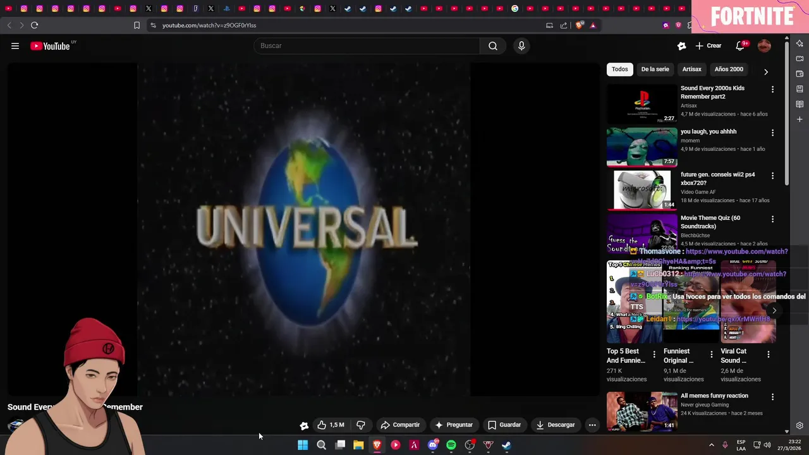Screen dimensions: 809x455
Task: Open you laugh, you ahhhh thumbnail
Action: click(642, 147)
